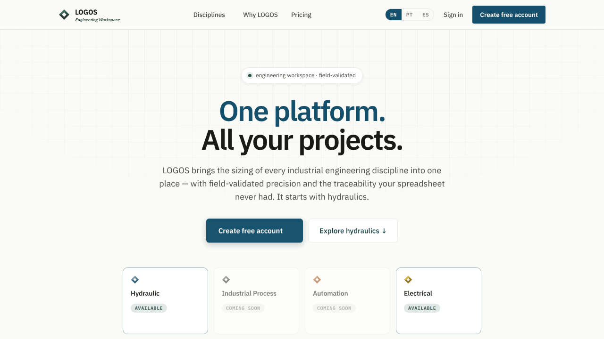Click Create free account in header

[x=509, y=15]
